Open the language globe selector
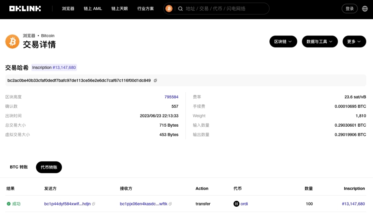This screenshot has height=217, width=373. coord(365,8)
